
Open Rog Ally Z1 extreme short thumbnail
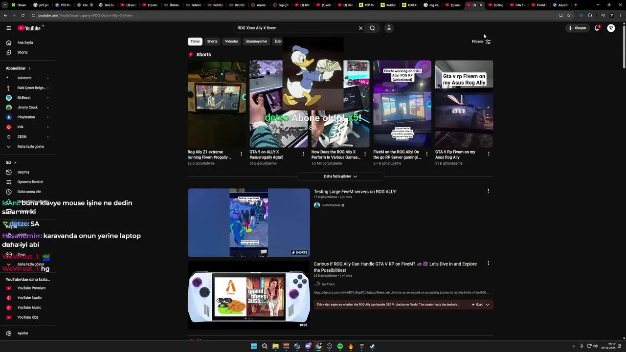(217, 104)
